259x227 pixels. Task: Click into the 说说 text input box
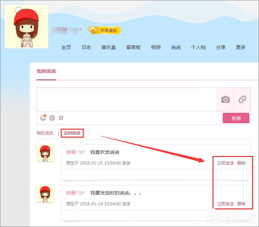point(118,99)
